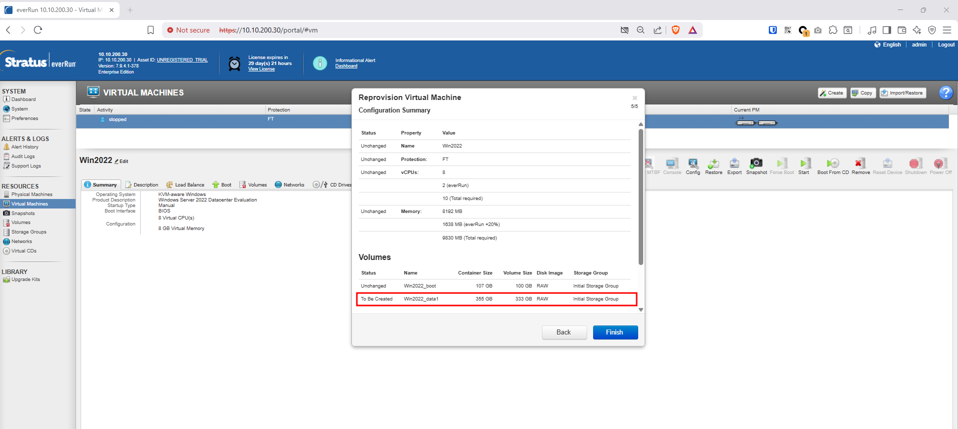Start the virtual machine
This screenshot has width=958, height=429.
click(x=803, y=163)
